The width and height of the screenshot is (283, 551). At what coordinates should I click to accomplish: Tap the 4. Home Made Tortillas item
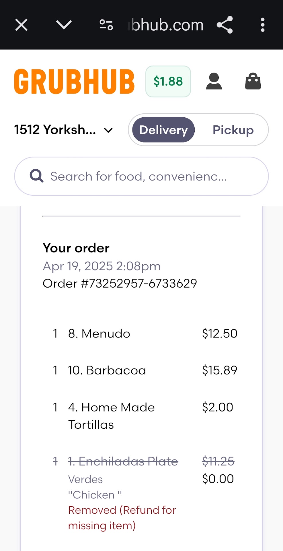[x=111, y=416]
